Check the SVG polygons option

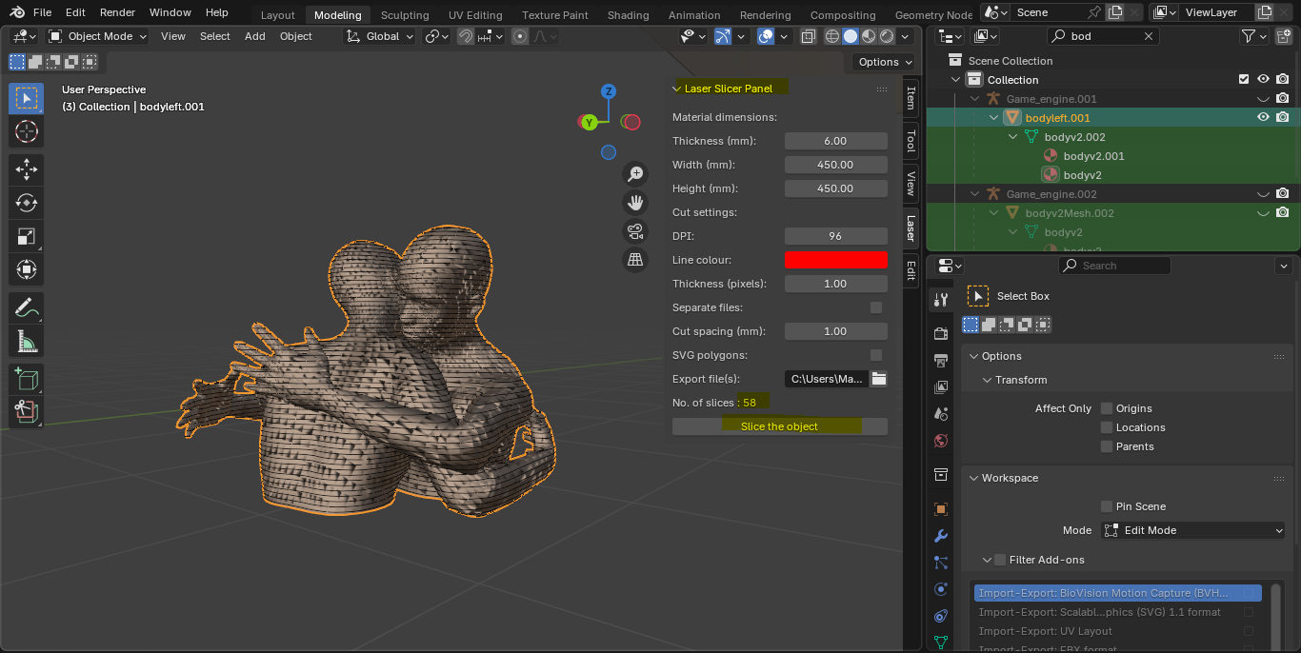tap(876, 355)
